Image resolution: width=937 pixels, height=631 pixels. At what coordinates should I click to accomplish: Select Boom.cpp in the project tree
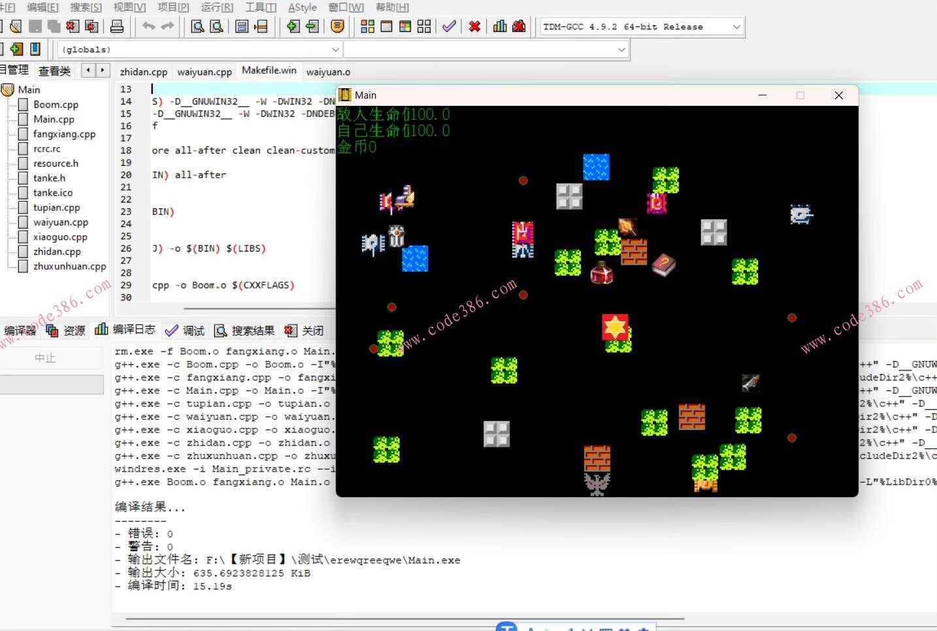click(56, 105)
